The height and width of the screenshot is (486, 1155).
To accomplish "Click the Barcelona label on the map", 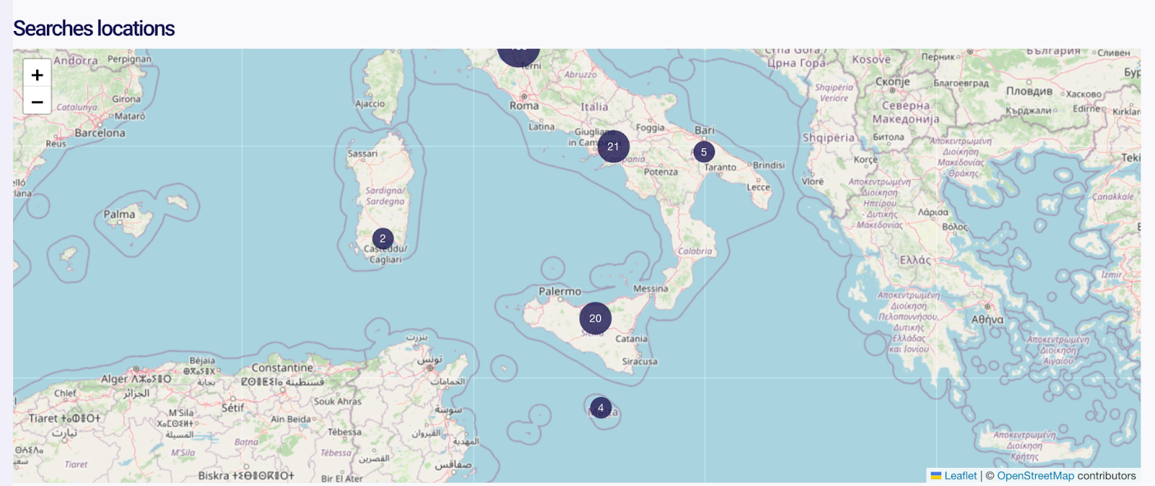I will (100, 133).
